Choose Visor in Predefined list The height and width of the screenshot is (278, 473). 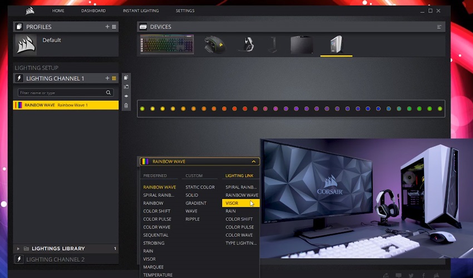pyautogui.click(x=149, y=259)
